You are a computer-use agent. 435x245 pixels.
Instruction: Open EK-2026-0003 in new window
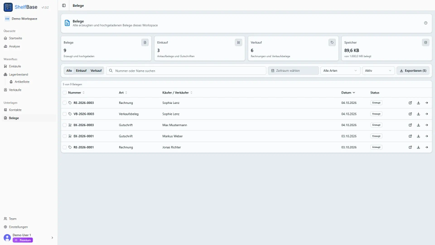(410, 125)
